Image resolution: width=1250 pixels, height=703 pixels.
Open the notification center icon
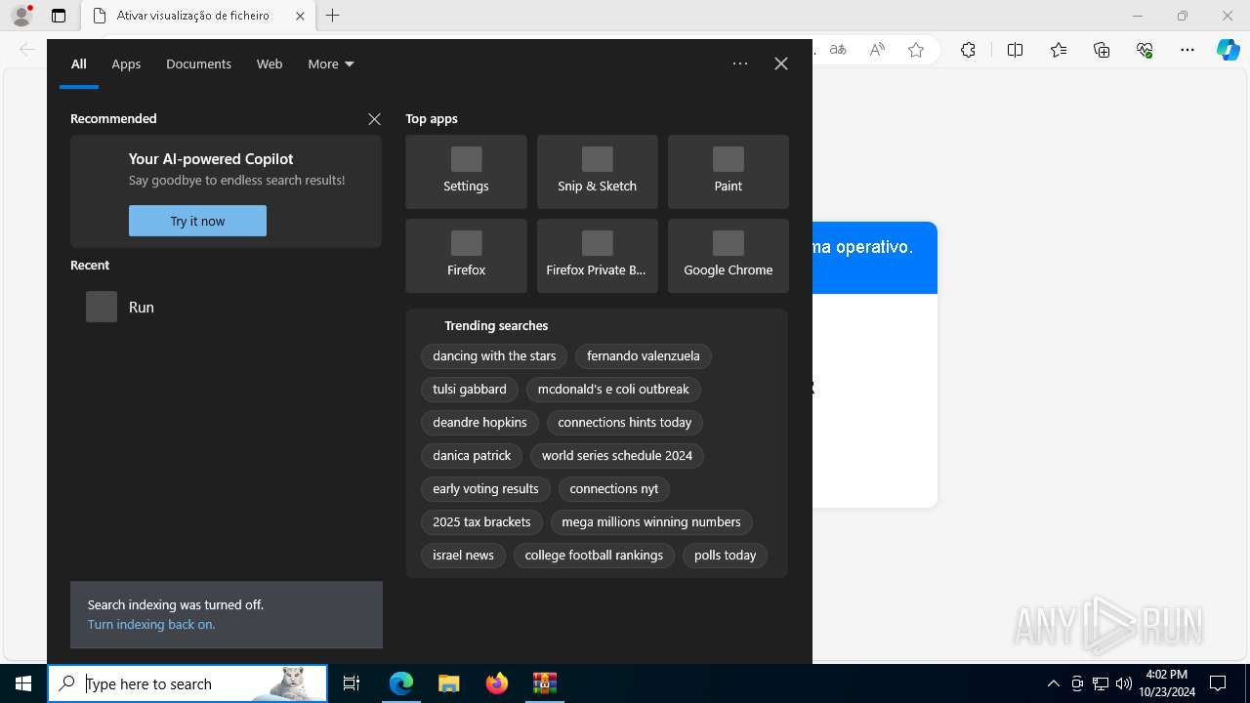click(x=1218, y=683)
